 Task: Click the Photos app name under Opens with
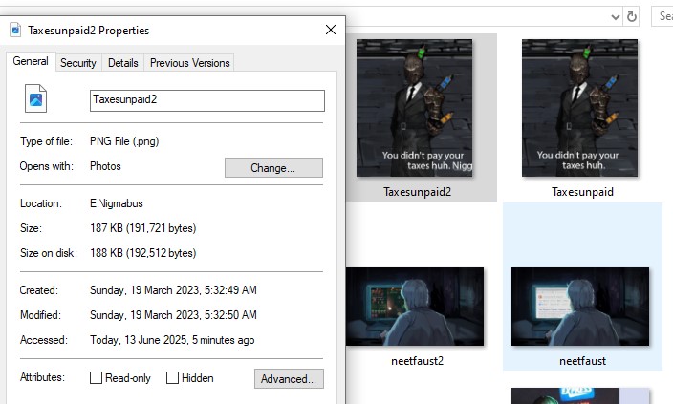pos(105,166)
